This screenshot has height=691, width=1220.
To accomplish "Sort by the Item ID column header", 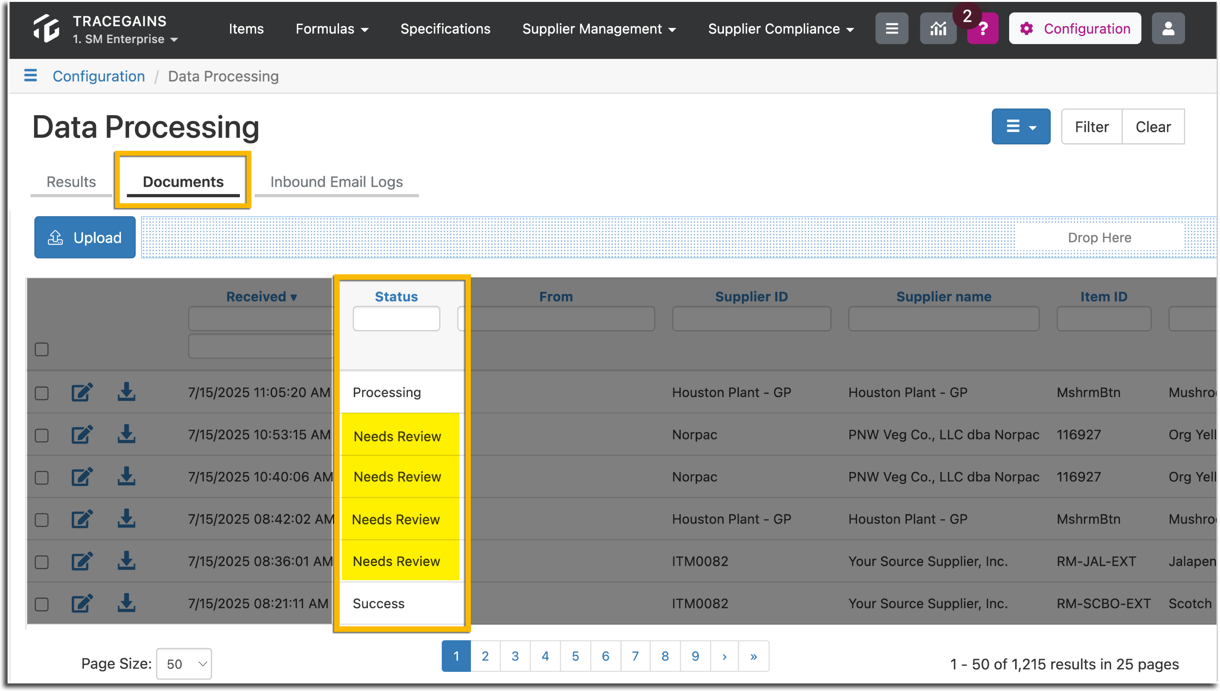I will 1104,297.
